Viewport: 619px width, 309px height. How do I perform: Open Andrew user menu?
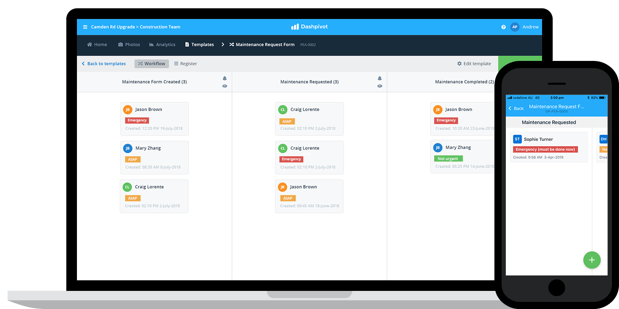(x=531, y=27)
